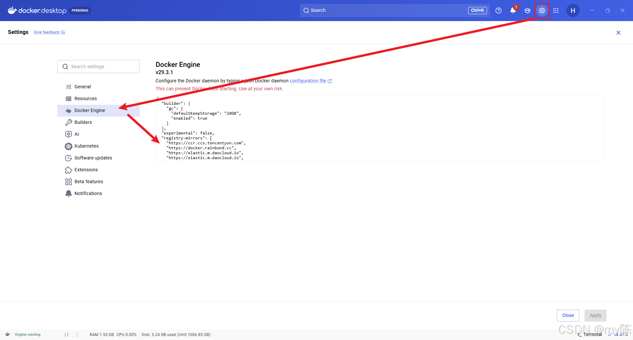Open the help question mark menu
Screen dimensions: 633x340
tap(498, 11)
